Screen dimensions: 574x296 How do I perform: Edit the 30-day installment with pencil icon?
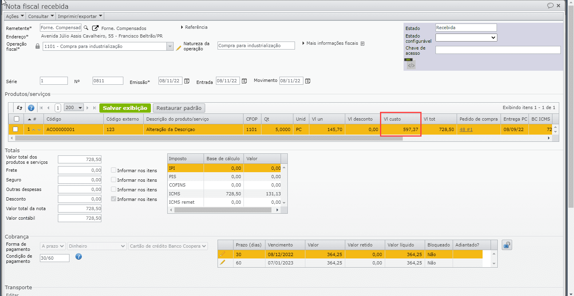222,254
